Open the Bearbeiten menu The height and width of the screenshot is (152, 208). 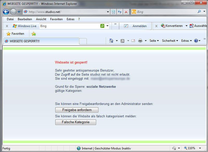pos(25,19)
